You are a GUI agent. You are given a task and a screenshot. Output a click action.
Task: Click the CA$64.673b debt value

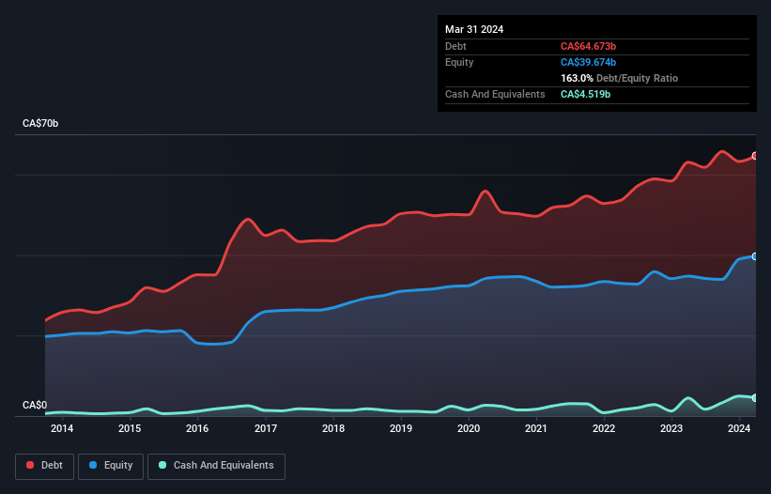point(588,46)
